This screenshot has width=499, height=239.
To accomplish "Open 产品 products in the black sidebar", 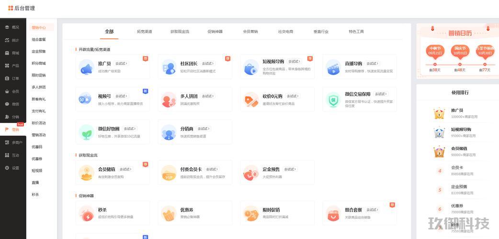I will tap(12, 66).
